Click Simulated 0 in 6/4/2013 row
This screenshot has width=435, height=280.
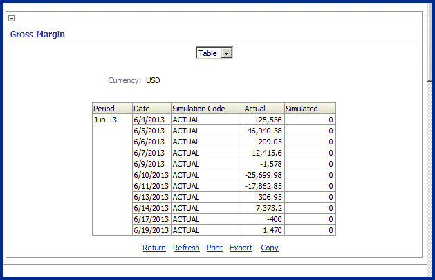(x=310, y=120)
